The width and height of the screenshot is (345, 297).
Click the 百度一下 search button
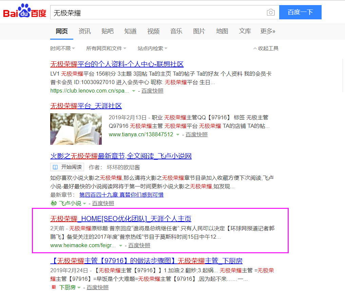[x=300, y=12]
